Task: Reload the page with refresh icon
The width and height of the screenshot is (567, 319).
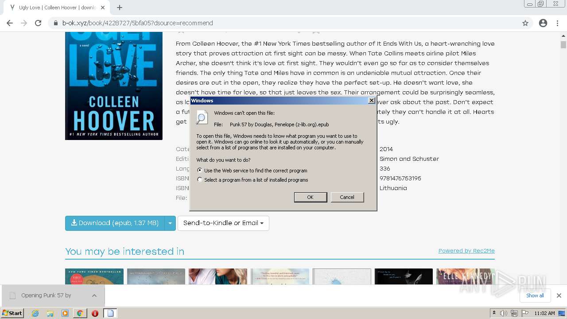Action: click(38, 23)
